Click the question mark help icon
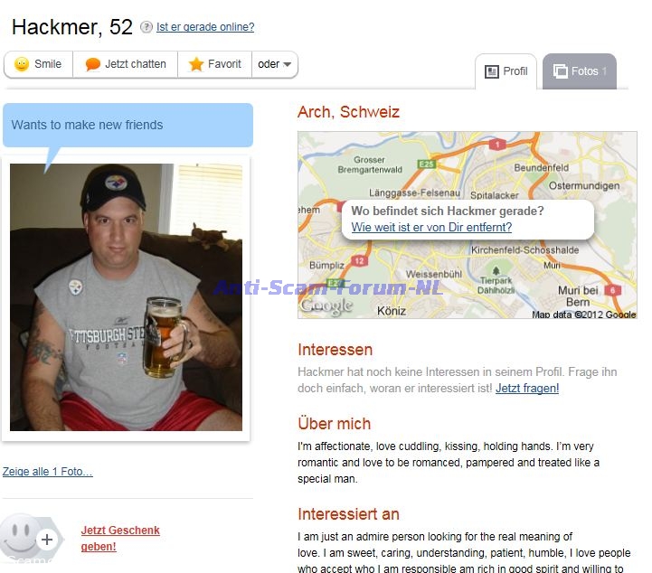 (x=146, y=27)
